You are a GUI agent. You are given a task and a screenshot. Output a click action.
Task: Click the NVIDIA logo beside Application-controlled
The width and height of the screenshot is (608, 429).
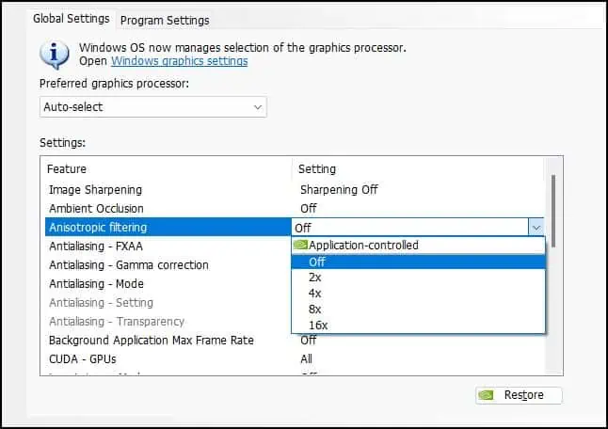click(x=300, y=245)
